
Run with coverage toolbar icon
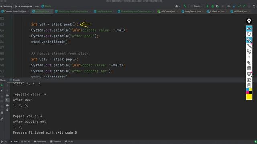point(218,6)
